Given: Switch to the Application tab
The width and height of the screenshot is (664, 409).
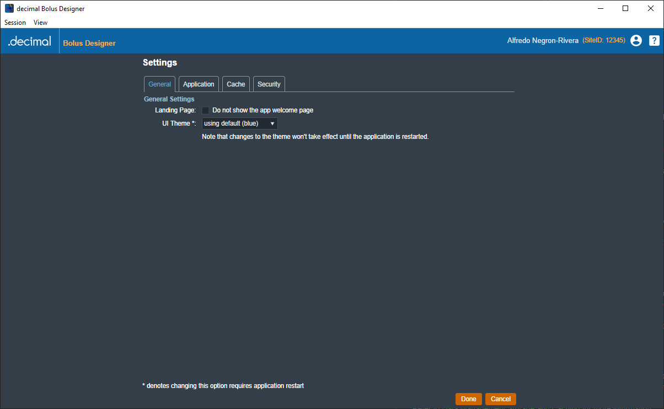Looking at the screenshot, I should click(x=199, y=84).
